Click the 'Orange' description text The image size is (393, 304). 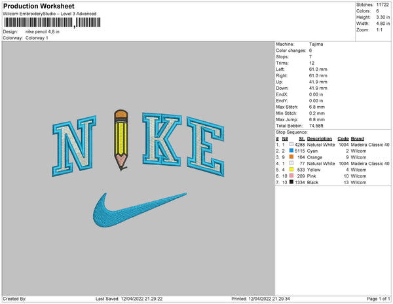coord(314,157)
